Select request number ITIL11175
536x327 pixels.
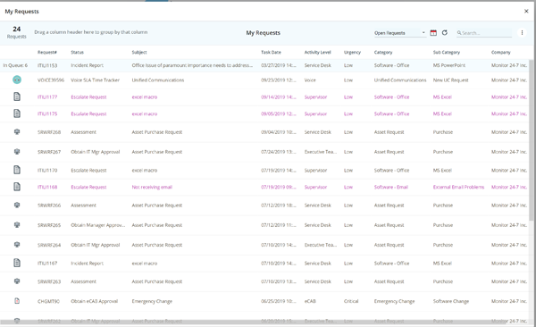pos(47,113)
